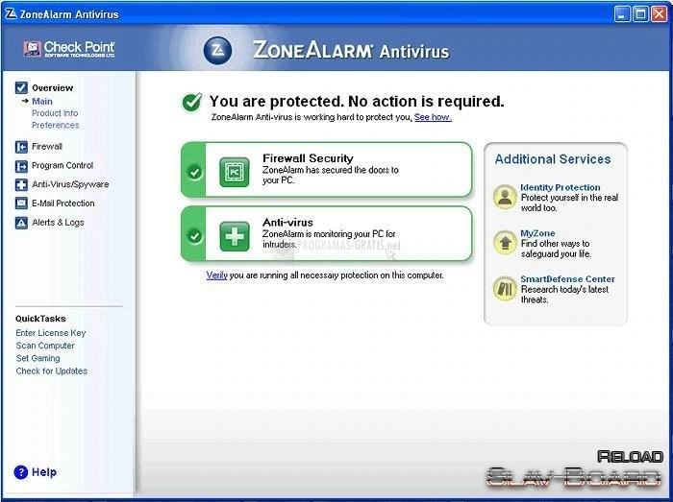Close the ZoneAlarm Antivirus window
Viewport: 673px width, 502px height.
coord(659,13)
